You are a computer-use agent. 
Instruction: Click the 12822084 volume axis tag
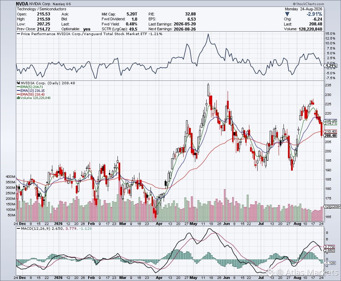(332, 206)
